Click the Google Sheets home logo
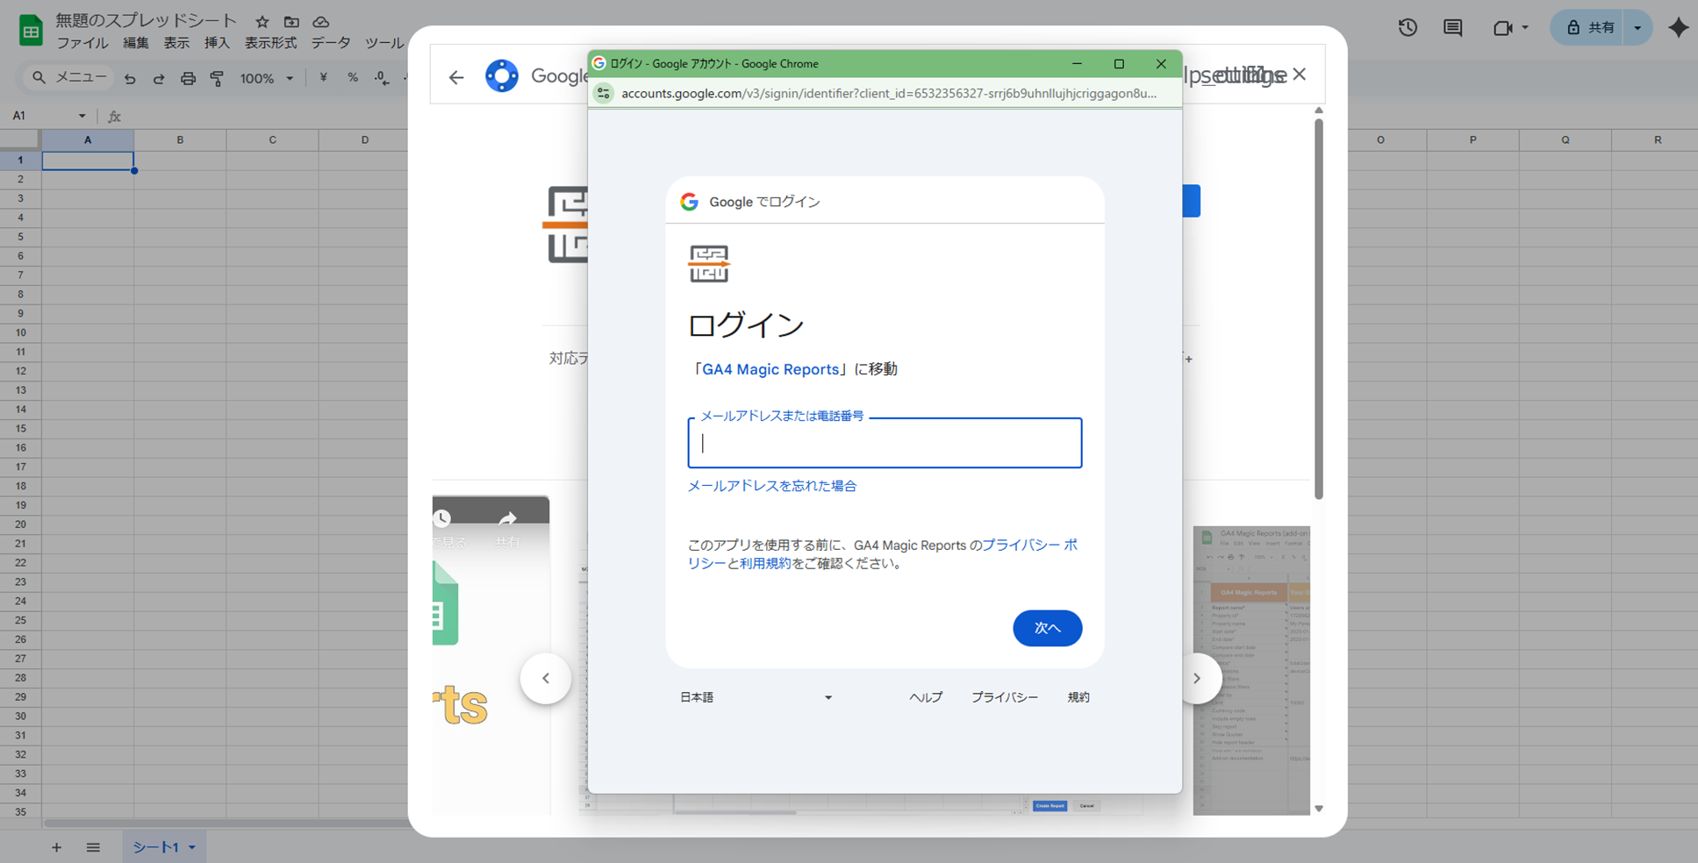The image size is (1698, 863). tap(31, 31)
